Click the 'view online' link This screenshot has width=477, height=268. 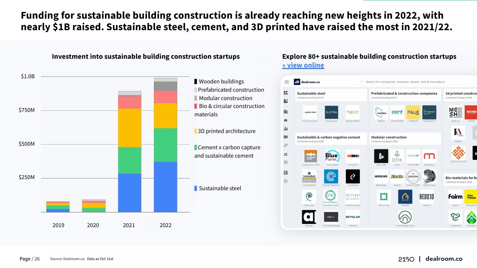[x=303, y=66]
